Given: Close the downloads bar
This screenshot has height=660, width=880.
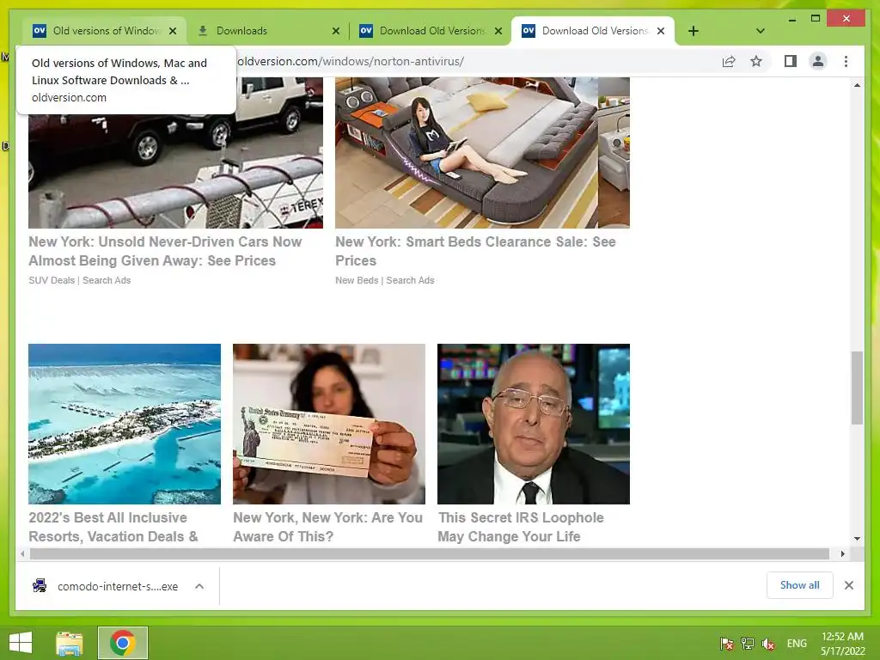Looking at the screenshot, I should tap(849, 585).
